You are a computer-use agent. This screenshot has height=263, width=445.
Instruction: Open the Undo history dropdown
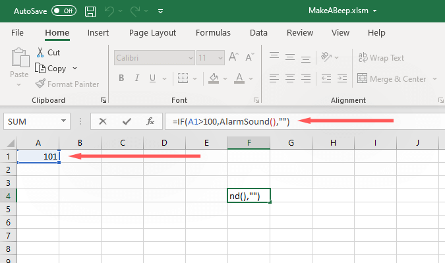pos(121,11)
